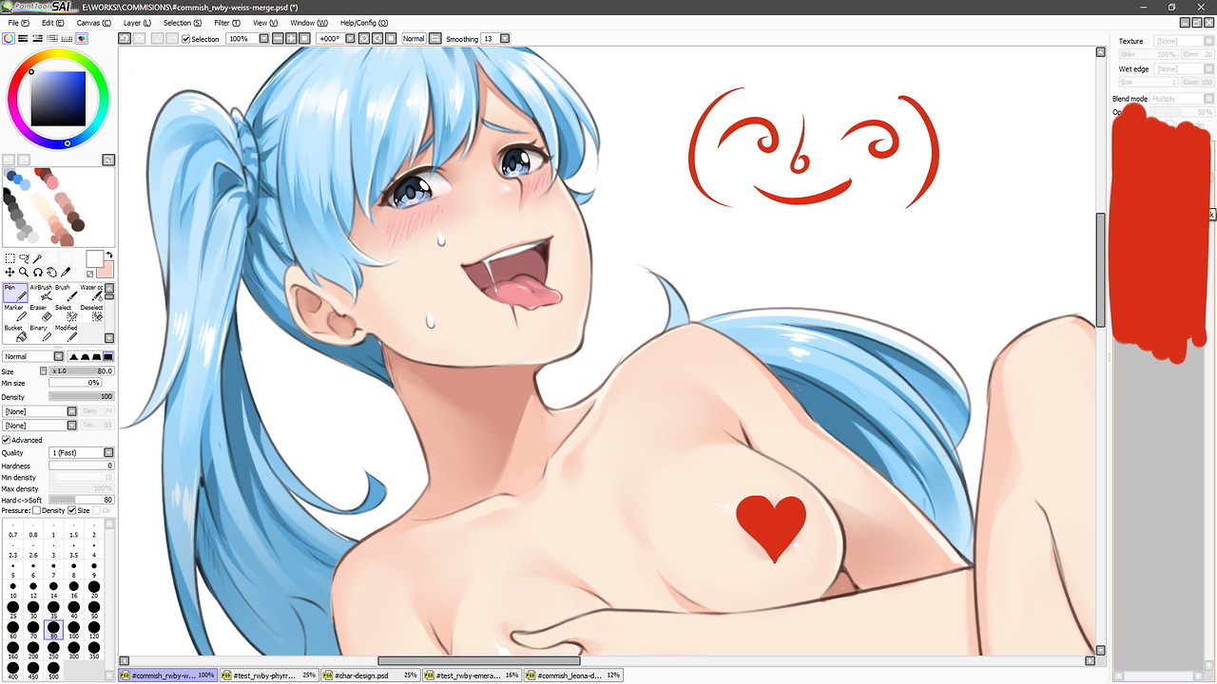
Task: Open the File menu
Action: pyautogui.click(x=18, y=22)
